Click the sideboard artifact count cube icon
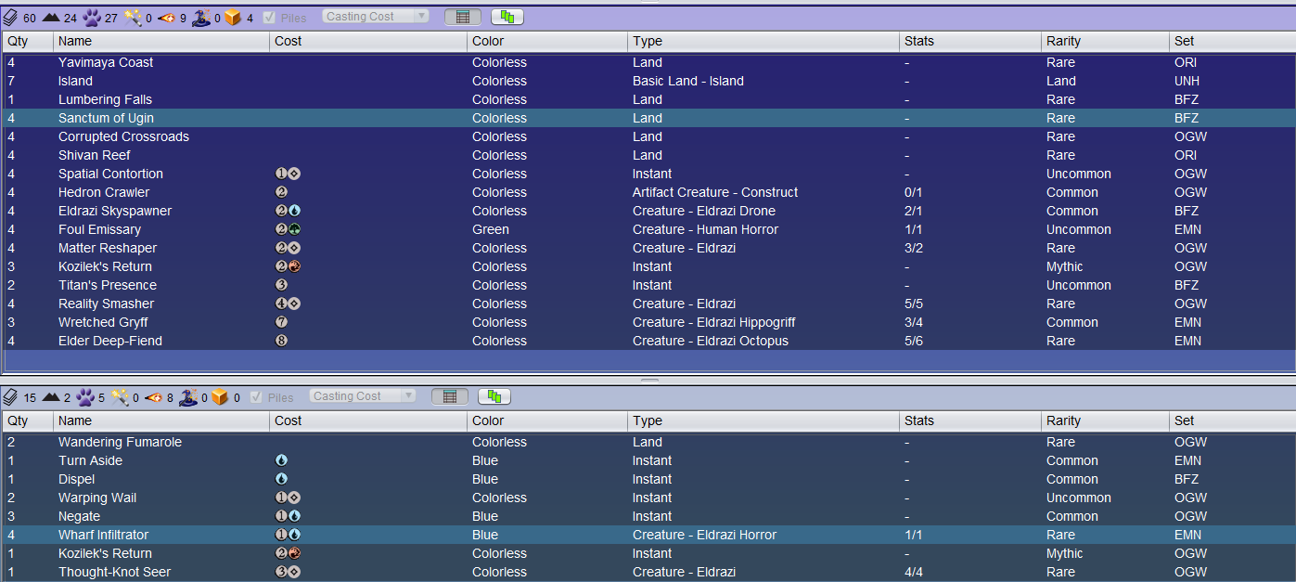Screen dimensions: 1296x582 219,396
